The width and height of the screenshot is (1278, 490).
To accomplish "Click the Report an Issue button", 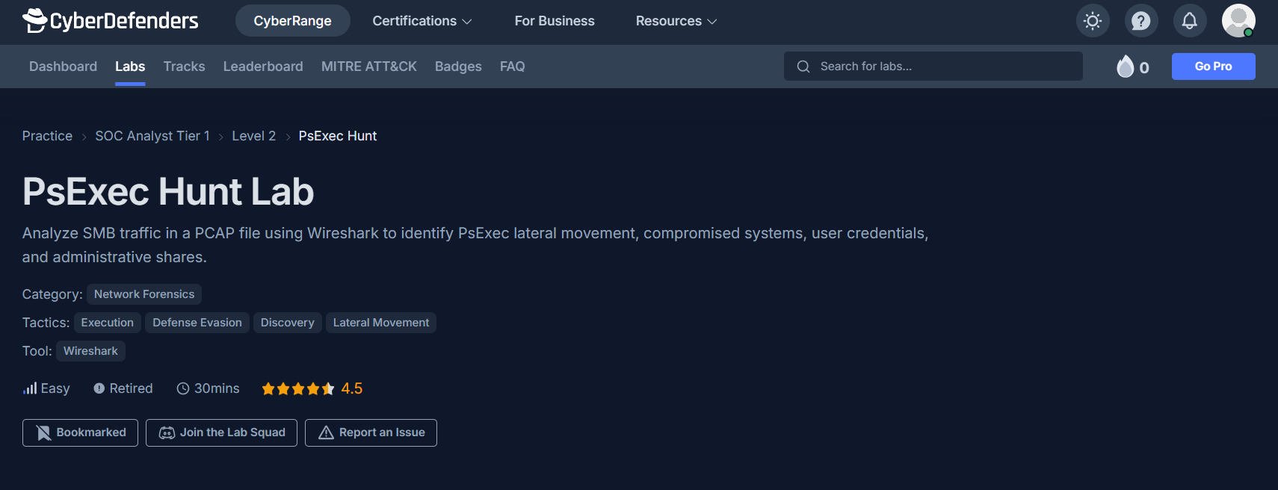I will tap(371, 432).
